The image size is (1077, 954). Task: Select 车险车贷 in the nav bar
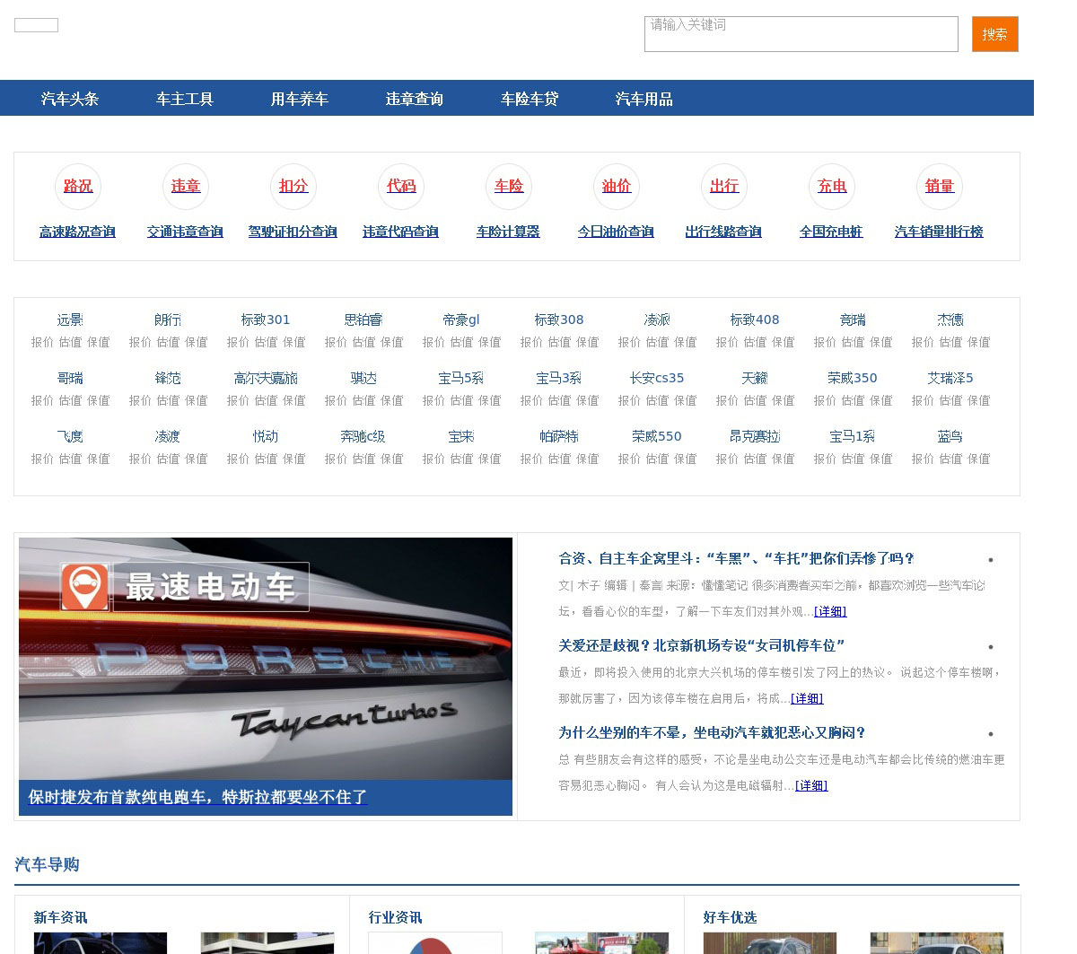[x=530, y=99]
